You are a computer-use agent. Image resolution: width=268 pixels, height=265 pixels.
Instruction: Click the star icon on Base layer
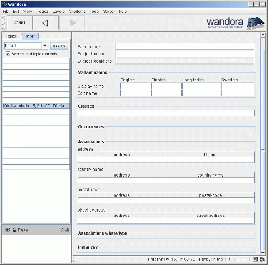pos(62,230)
